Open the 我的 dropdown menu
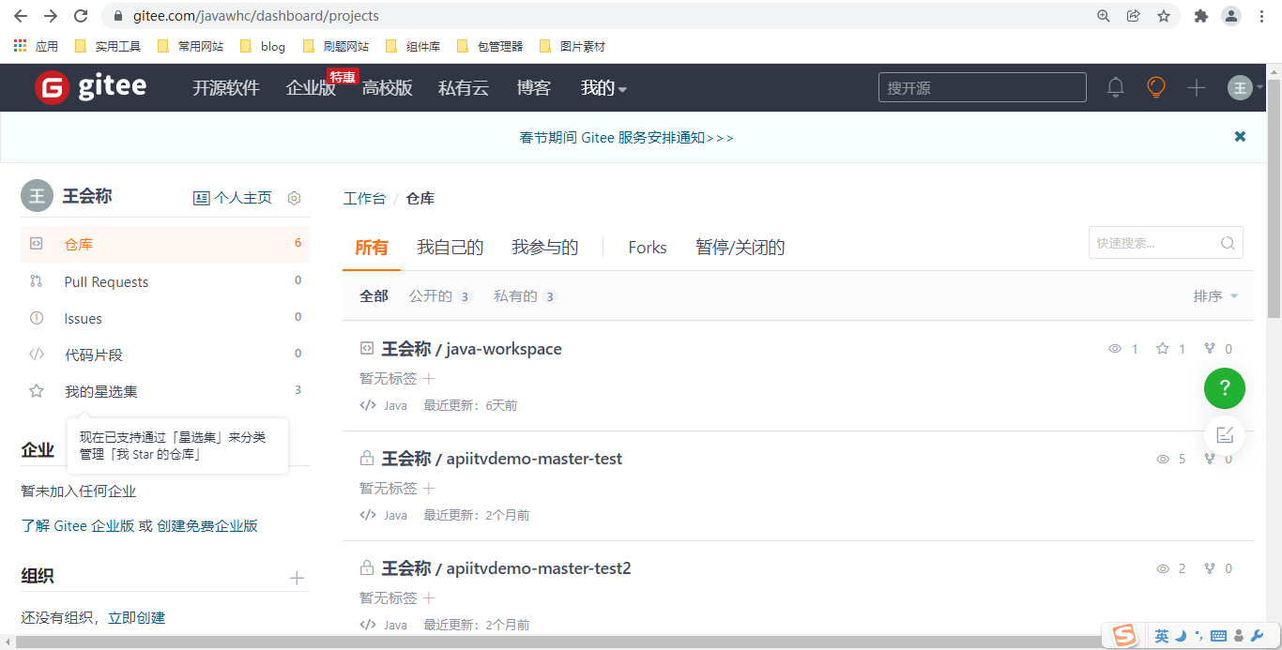This screenshot has width=1282, height=650. tap(603, 87)
